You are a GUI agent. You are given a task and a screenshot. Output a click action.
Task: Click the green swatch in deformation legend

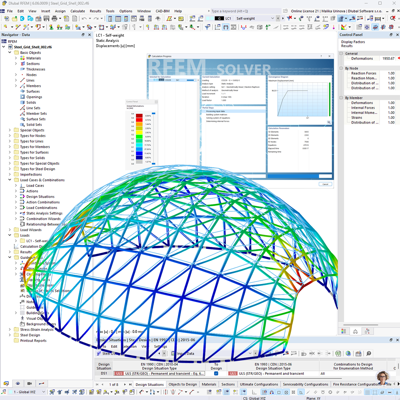point(139,136)
